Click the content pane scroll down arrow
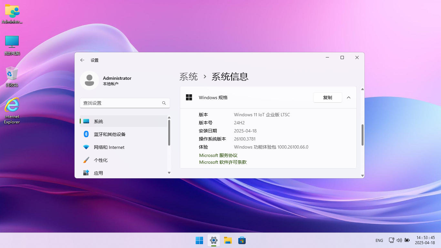Screen dimensions: 441x248 (363, 176)
